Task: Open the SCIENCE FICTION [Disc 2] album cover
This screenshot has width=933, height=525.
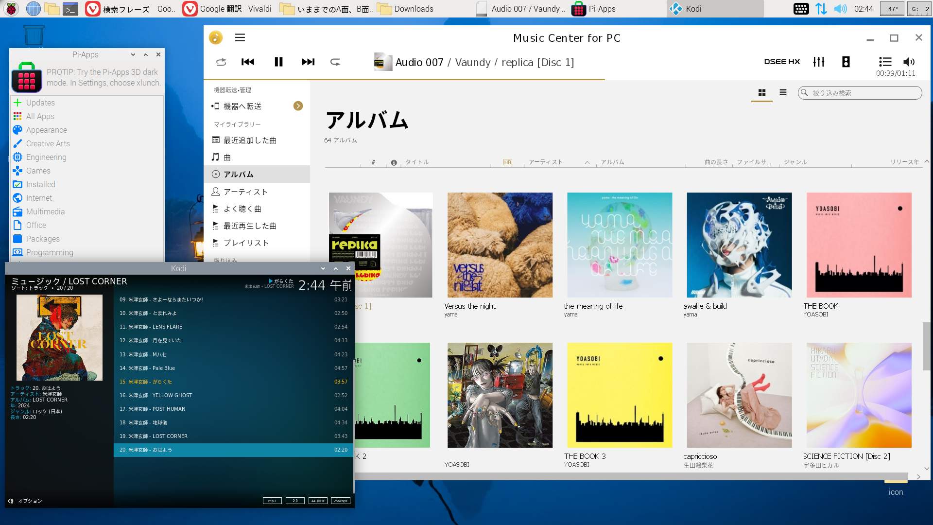Action: [x=859, y=395]
